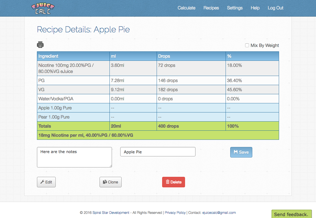The image size is (316, 218).
Task: Click the wrench icon on Edit button
Action: click(x=43, y=182)
